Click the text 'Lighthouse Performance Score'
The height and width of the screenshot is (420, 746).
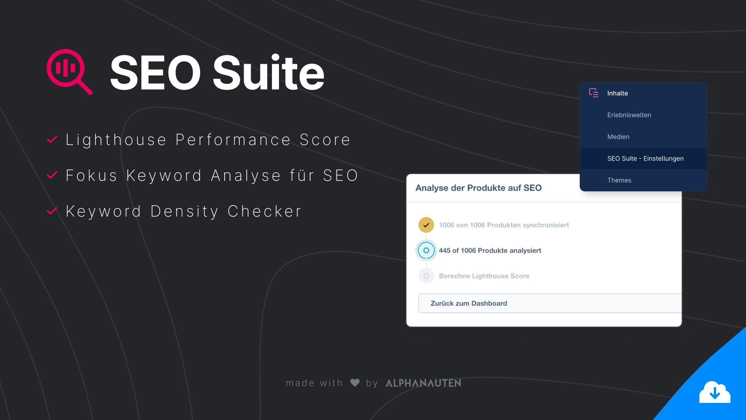pyautogui.click(x=208, y=140)
